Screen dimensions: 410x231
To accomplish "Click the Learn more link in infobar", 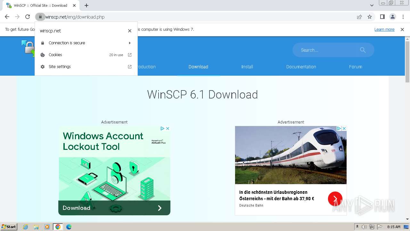I will 384,30.
